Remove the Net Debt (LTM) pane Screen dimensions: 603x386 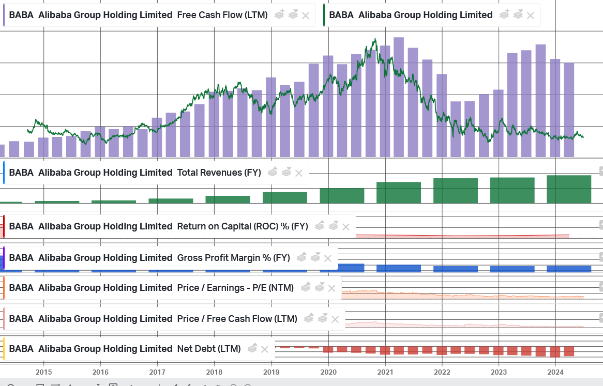[265, 349]
